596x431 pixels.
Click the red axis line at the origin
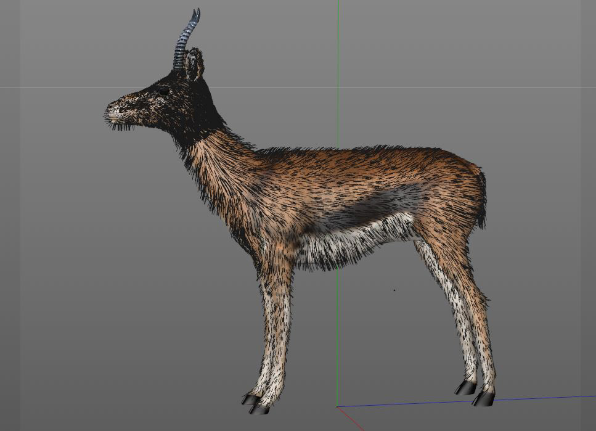click(351, 419)
